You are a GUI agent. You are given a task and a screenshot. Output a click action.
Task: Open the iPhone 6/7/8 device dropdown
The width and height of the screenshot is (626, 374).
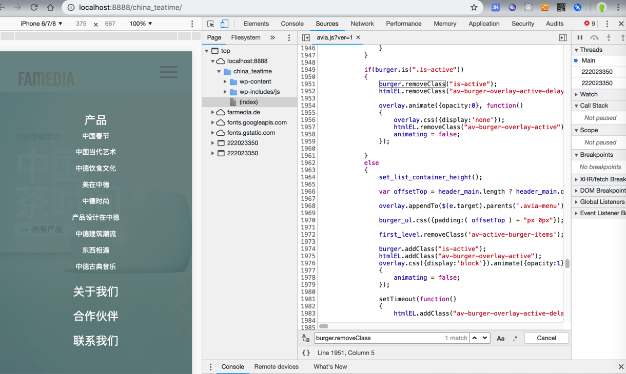pos(41,24)
